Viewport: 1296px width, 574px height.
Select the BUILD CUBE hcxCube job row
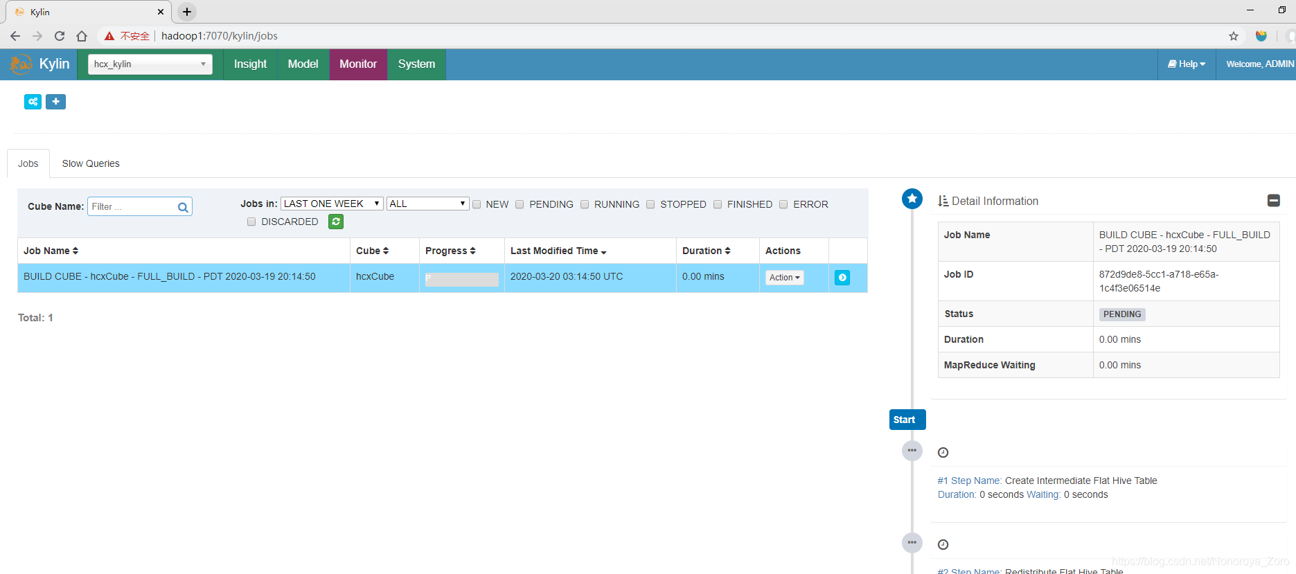[x=442, y=278]
